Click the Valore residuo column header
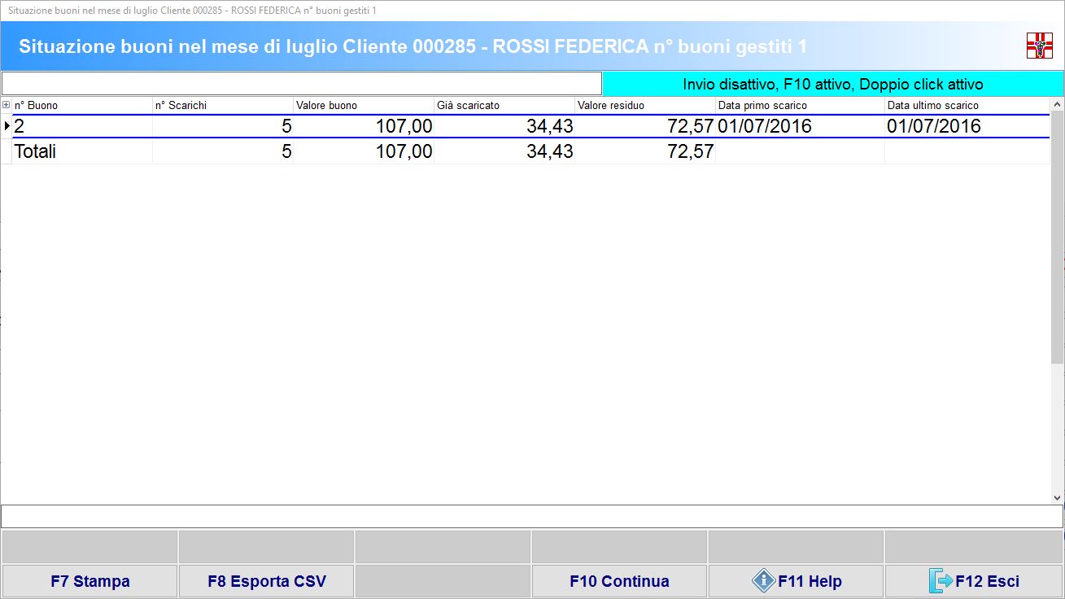1065x599 pixels. 644,105
